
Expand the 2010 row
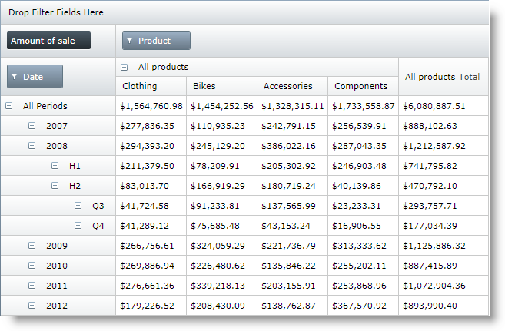[x=32, y=266]
